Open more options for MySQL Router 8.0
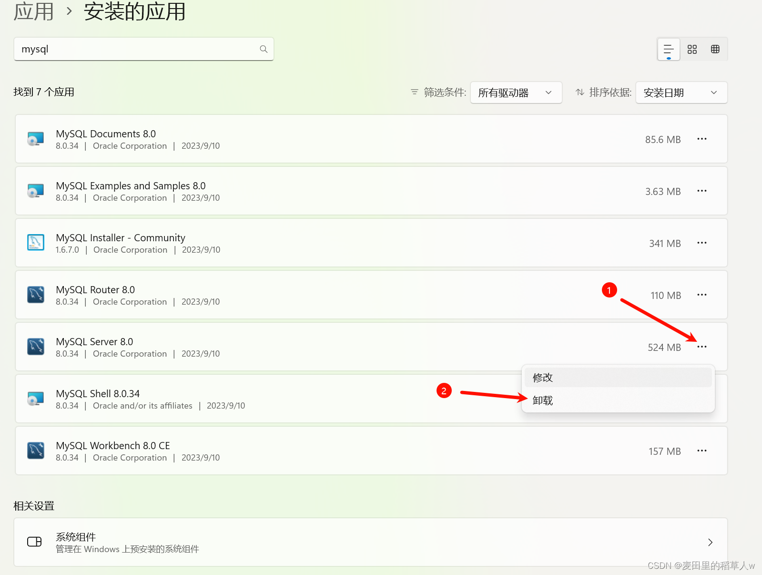The height and width of the screenshot is (575, 762). pos(702,295)
